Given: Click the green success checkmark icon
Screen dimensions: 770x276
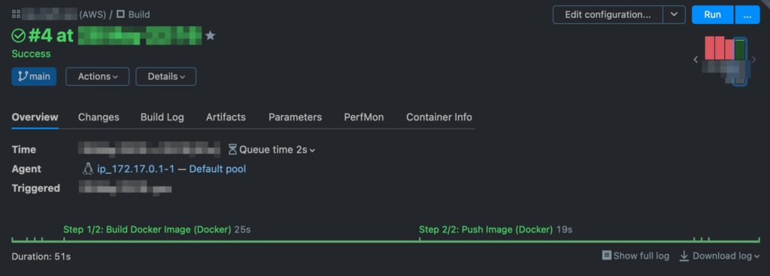Looking at the screenshot, I should tap(19, 36).
